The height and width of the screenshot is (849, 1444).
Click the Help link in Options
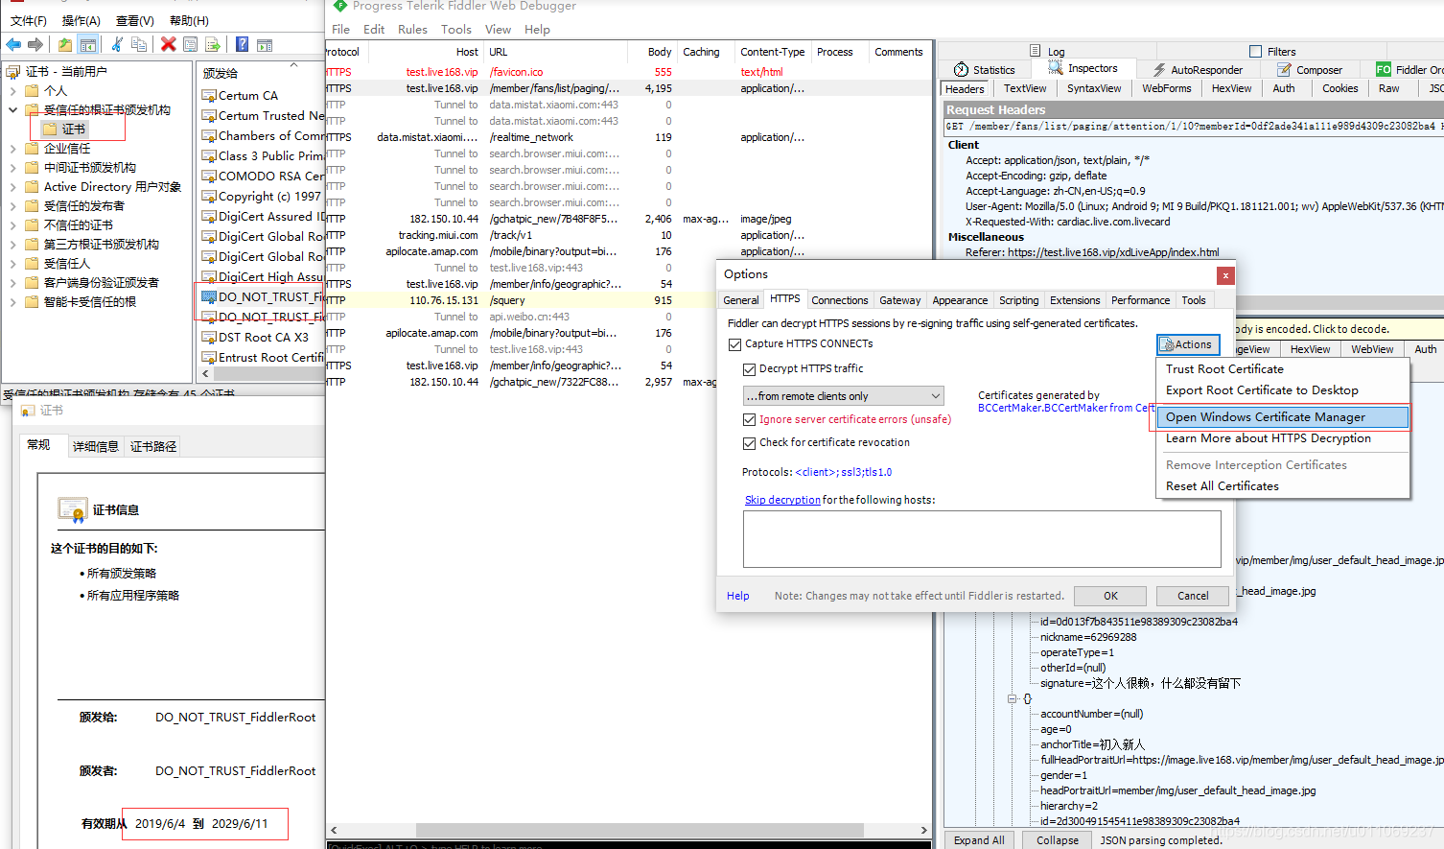click(737, 596)
